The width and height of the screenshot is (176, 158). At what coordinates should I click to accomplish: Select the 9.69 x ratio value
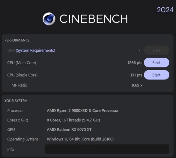click(x=137, y=85)
